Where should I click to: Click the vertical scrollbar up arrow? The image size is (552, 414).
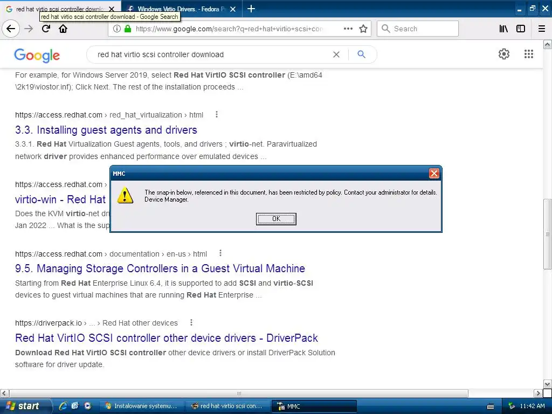point(548,44)
